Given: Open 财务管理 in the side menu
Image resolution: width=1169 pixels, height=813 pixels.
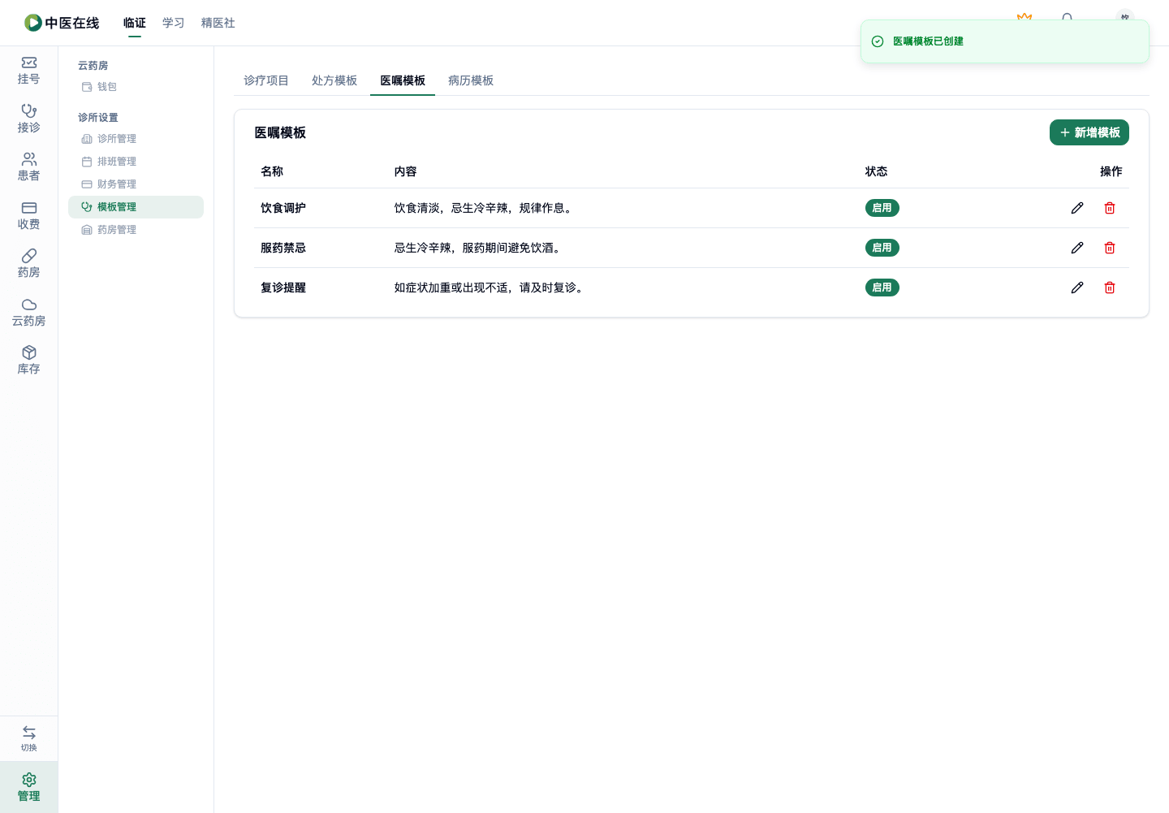Looking at the screenshot, I should (x=136, y=184).
